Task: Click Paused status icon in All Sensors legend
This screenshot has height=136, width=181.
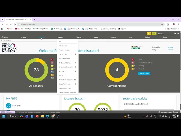Action: (52, 72)
